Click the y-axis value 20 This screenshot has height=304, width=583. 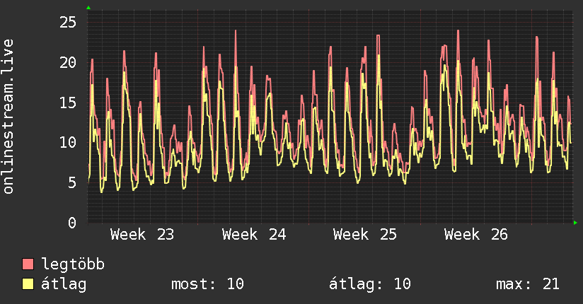coord(68,62)
